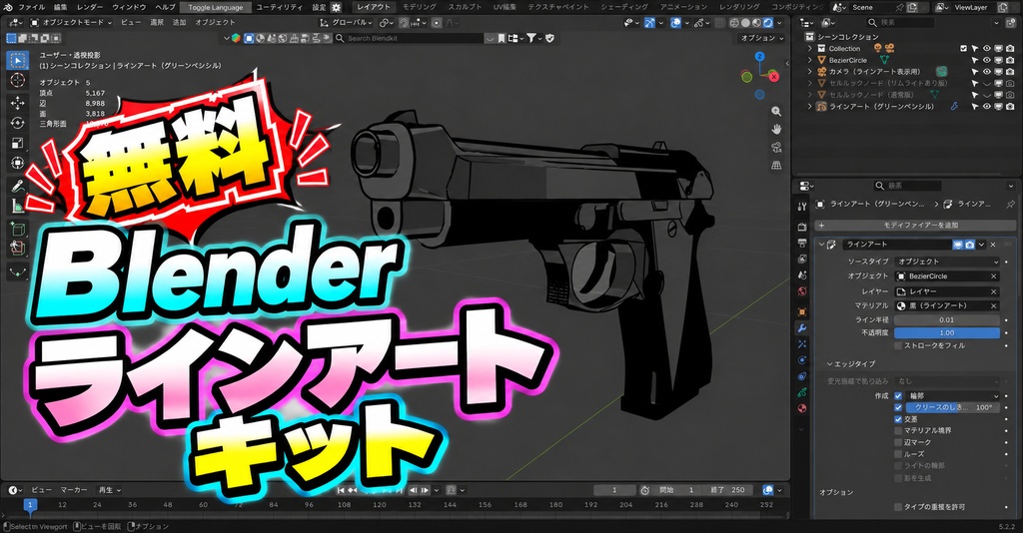The width and height of the screenshot is (1023, 533).
Task: Expand the BezierCircle tree row
Action: (x=809, y=60)
